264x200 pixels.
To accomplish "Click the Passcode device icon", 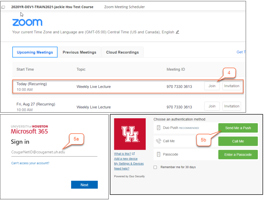I will [159, 154].
